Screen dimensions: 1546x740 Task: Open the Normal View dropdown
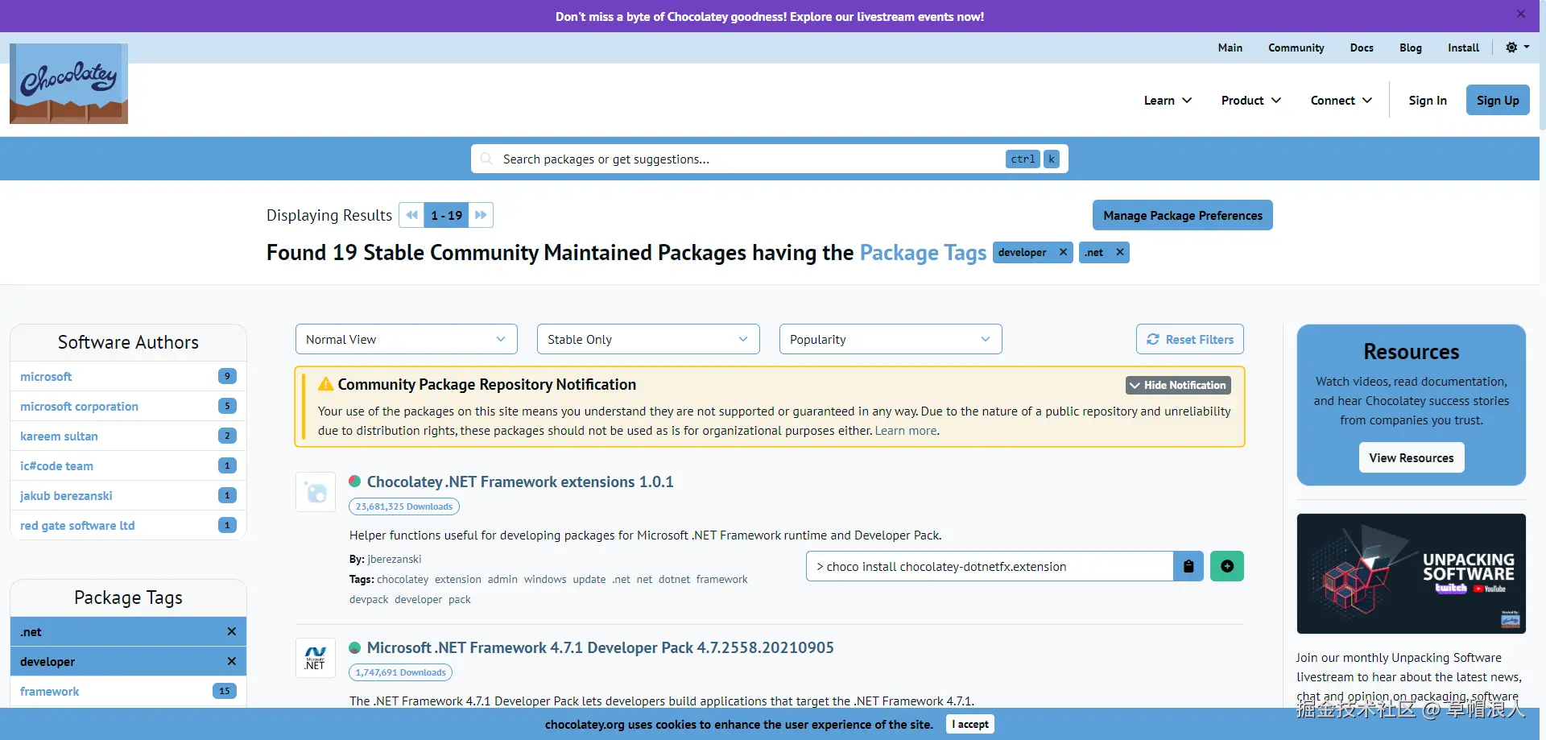(x=407, y=339)
